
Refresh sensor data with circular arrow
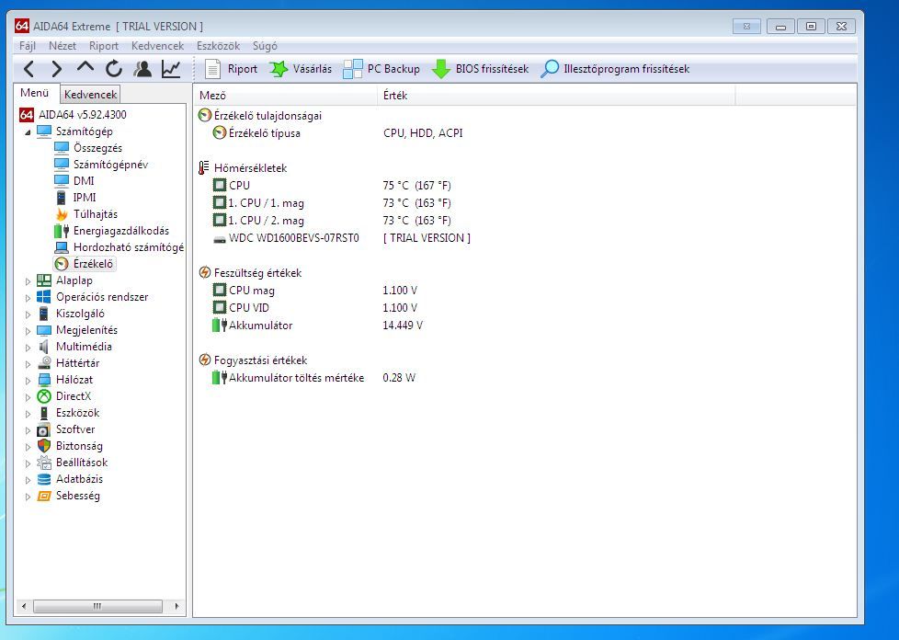pyautogui.click(x=113, y=69)
